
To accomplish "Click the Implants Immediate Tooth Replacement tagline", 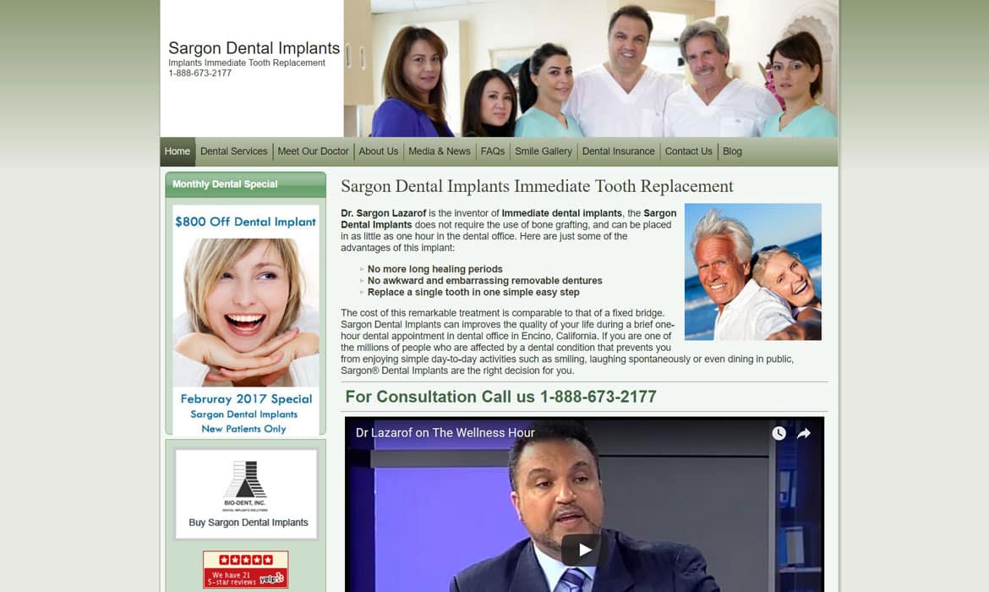I will pyautogui.click(x=247, y=63).
